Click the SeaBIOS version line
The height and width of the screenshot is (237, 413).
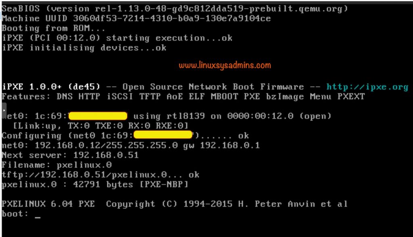coord(175,8)
